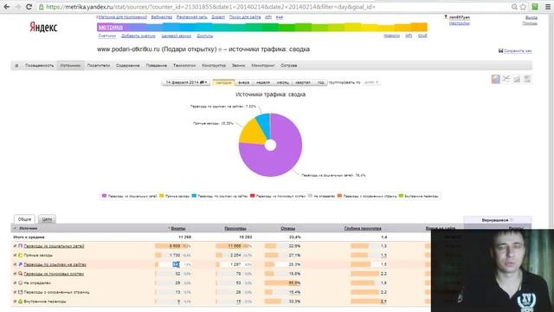
Task: Click the Прямые заходы row icon
Action: point(20,255)
